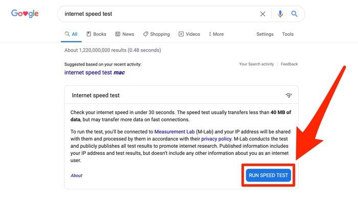Click the wifi speed test icon

coord(289,95)
